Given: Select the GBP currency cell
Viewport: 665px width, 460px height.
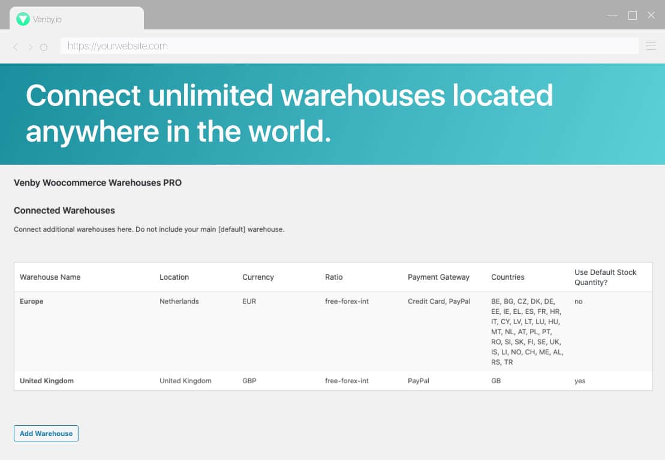Looking at the screenshot, I should pos(249,381).
